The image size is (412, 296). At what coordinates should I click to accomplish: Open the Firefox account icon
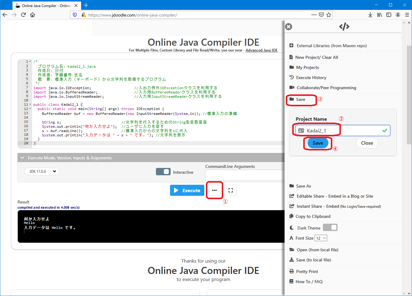pyautogui.click(x=398, y=15)
